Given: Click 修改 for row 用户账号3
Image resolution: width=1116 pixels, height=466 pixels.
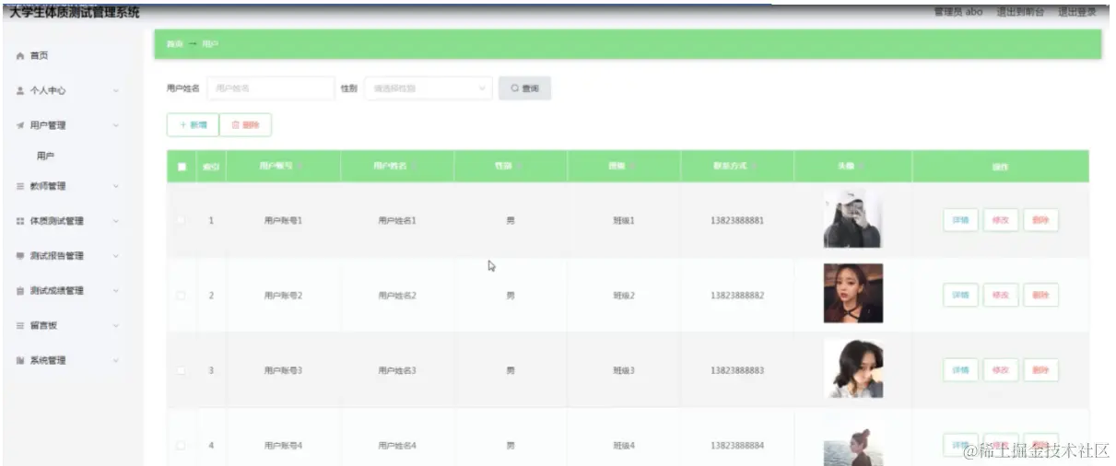Looking at the screenshot, I should tap(1001, 370).
